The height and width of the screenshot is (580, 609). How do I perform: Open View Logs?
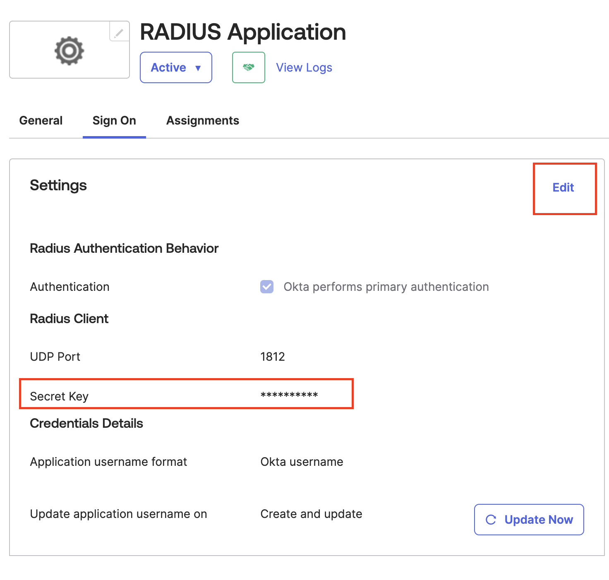pyautogui.click(x=304, y=67)
